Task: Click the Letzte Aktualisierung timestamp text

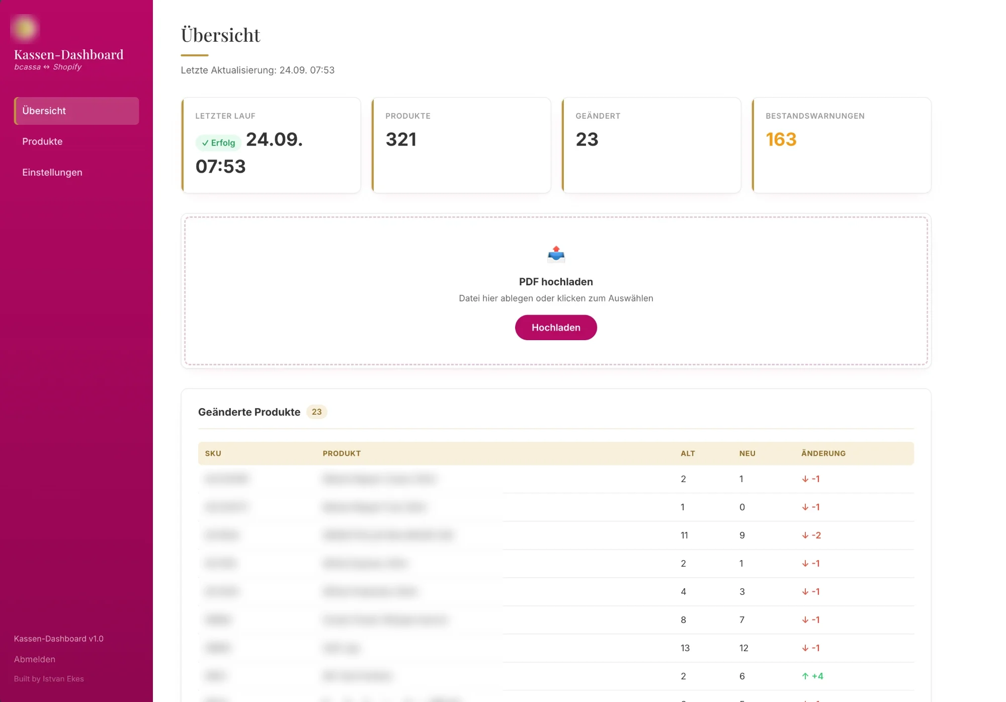Action: click(x=258, y=70)
